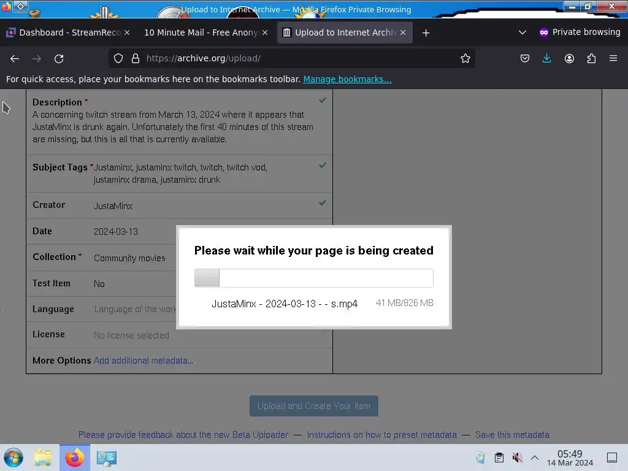Click the Description text field
Image resolution: width=628 pixels, height=471 pixels.
click(x=174, y=127)
